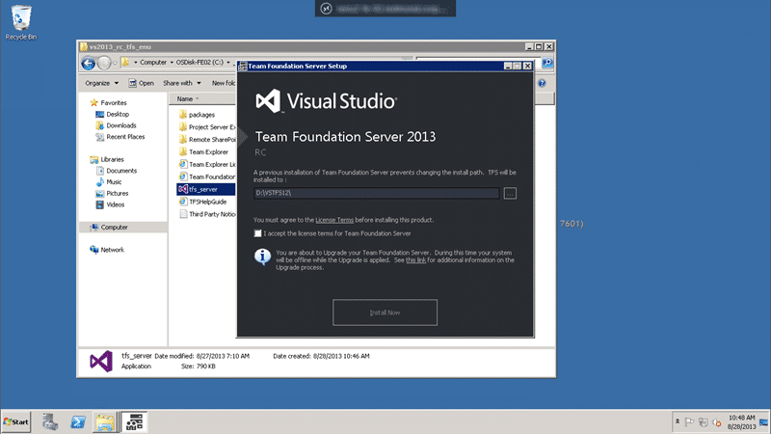Switch to Team Foundation Server Setup taskbar button
Viewport: 771px width, 434px height.
(134, 422)
